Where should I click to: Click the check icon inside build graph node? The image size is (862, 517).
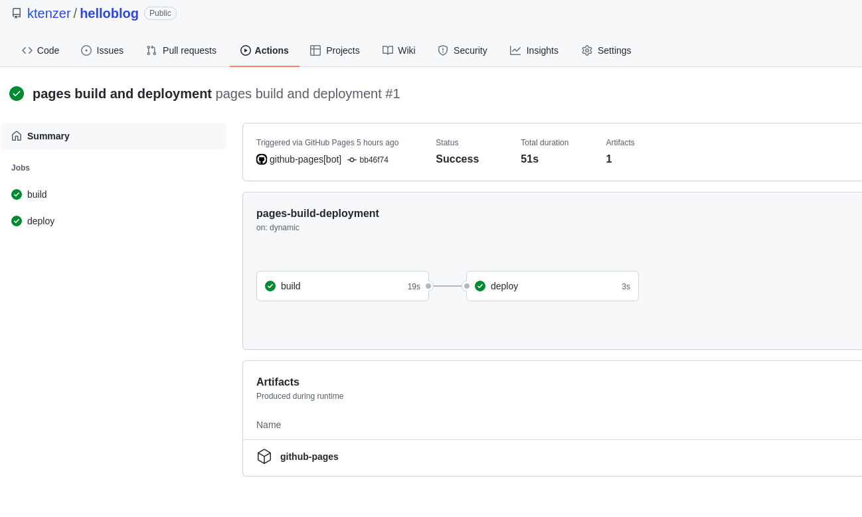point(270,286)
